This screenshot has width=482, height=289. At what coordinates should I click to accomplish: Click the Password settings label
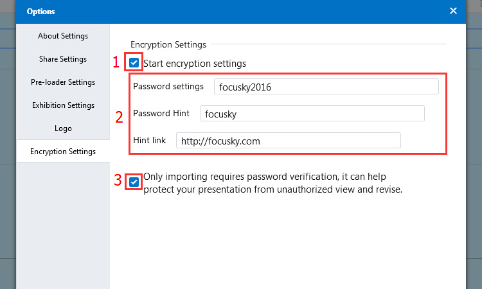tap(168, 86)
